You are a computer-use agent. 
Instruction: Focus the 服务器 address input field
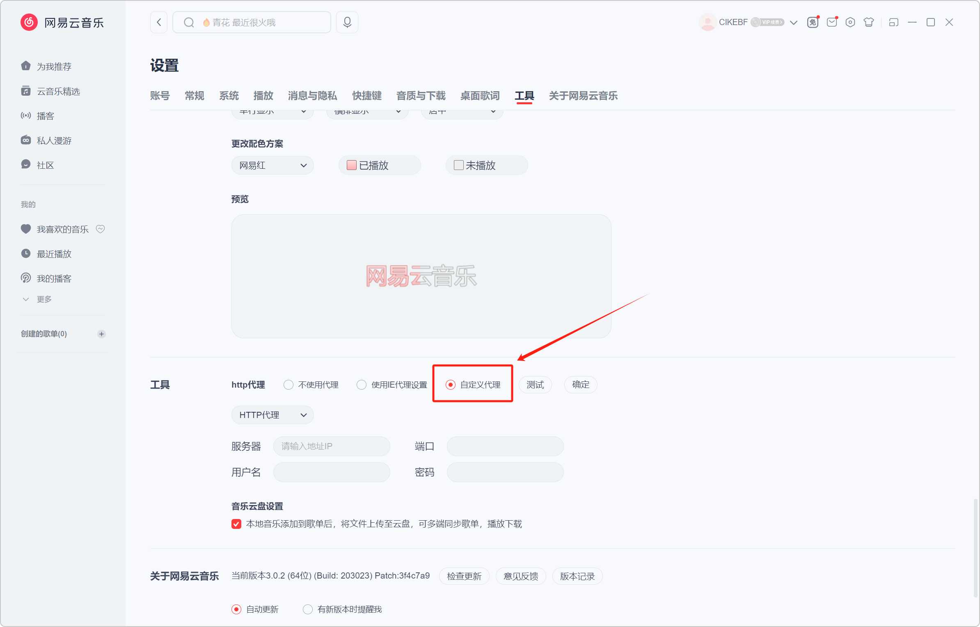(x=332, y=446)
